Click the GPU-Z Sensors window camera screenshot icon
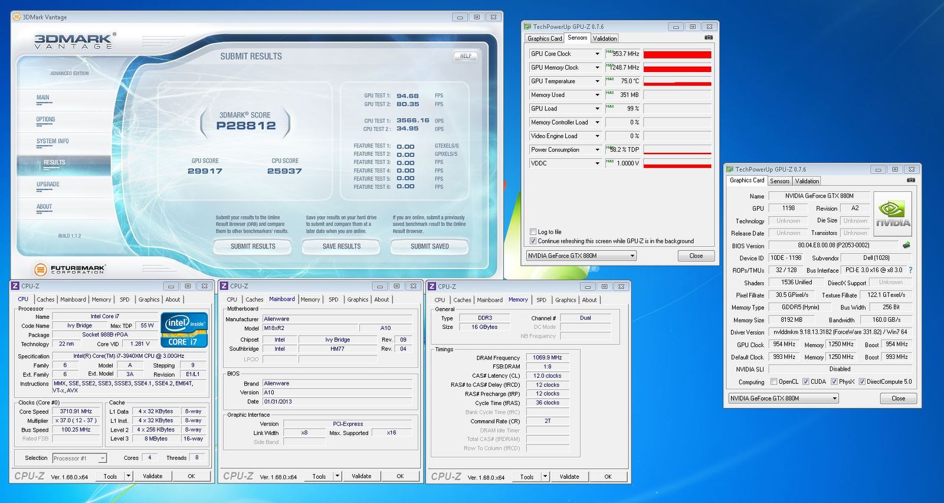The width and height of the screenshot is (944, 503). tap(708, 38)
